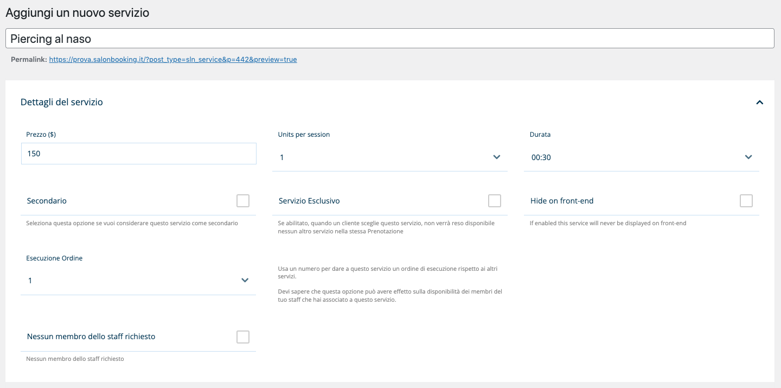Click the Secondario label text
The height and width of the screenshot is (388, 781).
(x=47, y=201)
